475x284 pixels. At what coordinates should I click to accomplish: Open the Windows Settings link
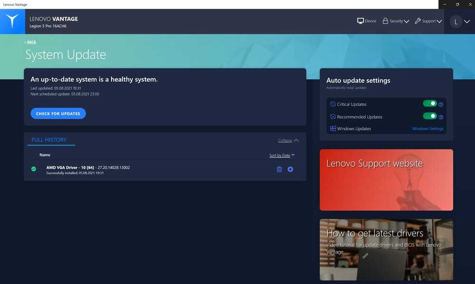coord(427,129)
